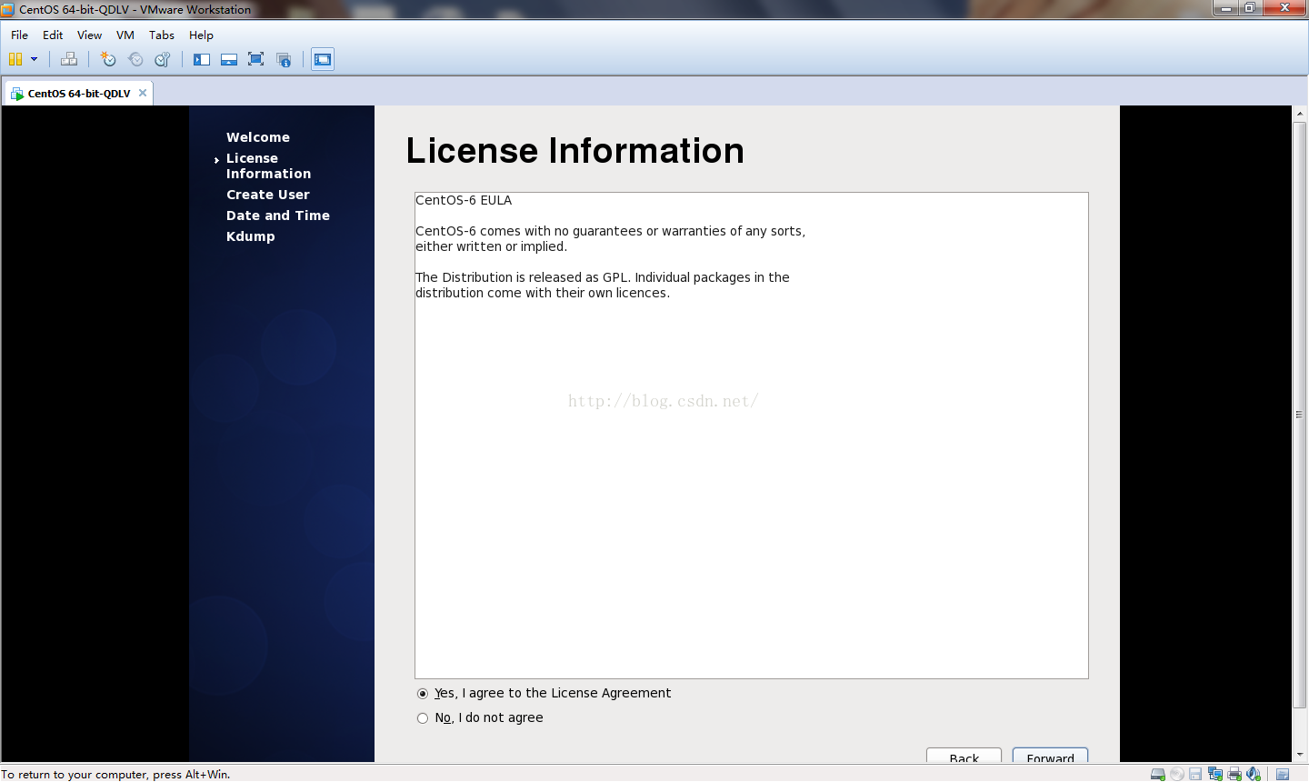Restore down the VMware Workstation window

[1250, 8]
